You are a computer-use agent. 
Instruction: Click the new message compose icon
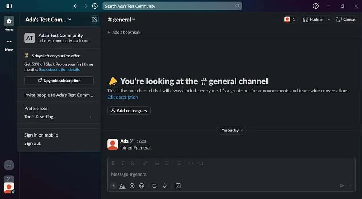pyautogui.click(x=94, y=20)
